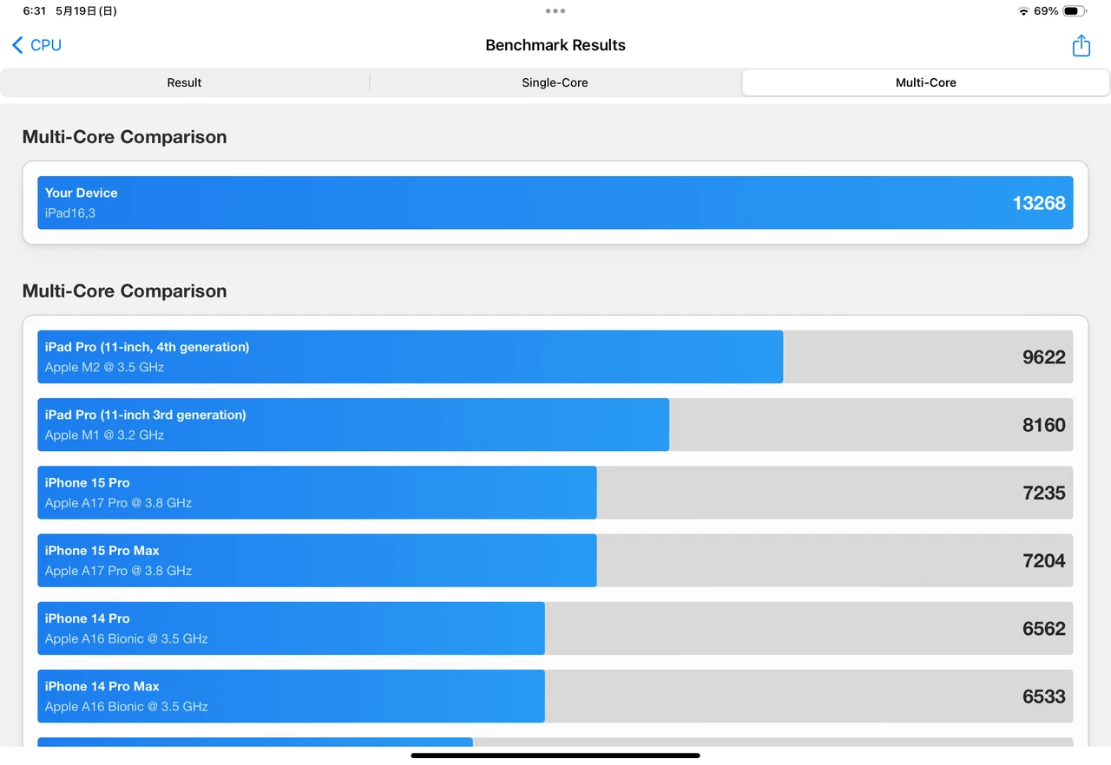Select the iPhone 14 Pro row

point(555,628)
